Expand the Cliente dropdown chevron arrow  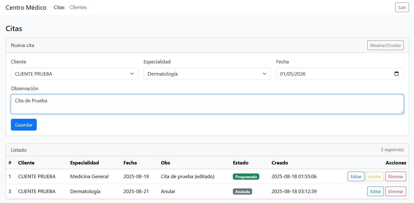132,74
